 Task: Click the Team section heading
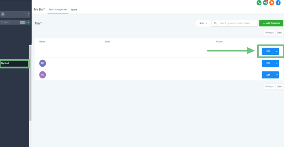pyautogui.click(x=39, y=23)
